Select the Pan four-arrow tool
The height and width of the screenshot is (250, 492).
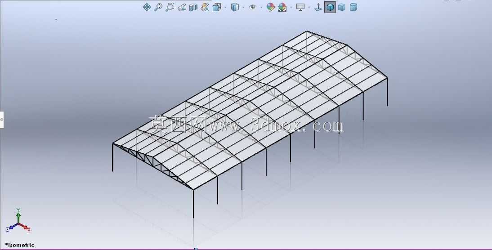[147, 7]
